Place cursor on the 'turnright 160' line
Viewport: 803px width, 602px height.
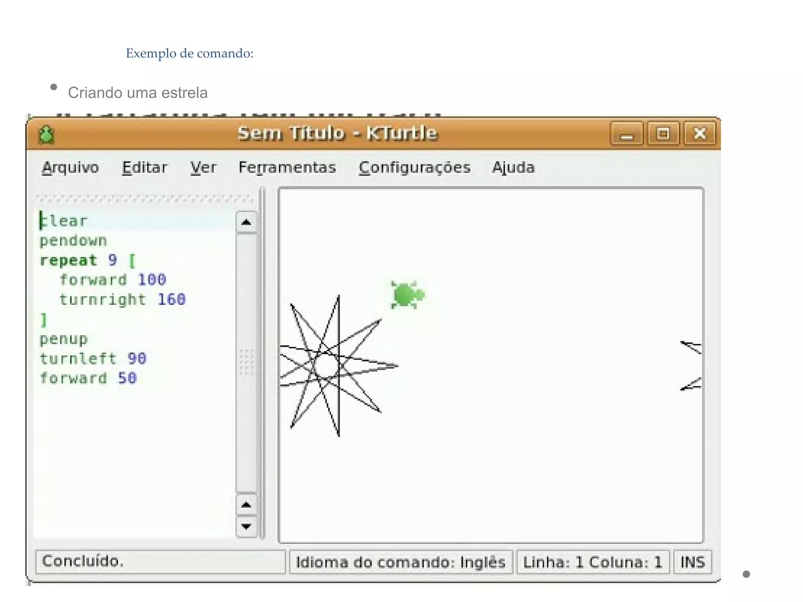[x=122, y=300]
